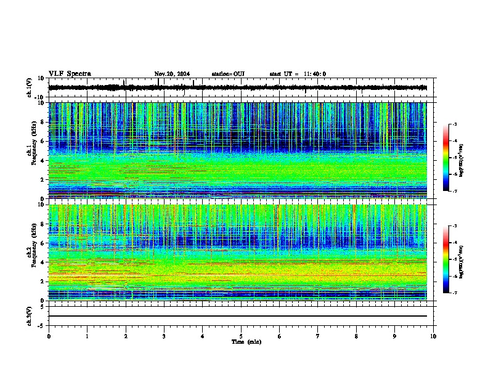Click time axis tick label "2"

[126, 336]
